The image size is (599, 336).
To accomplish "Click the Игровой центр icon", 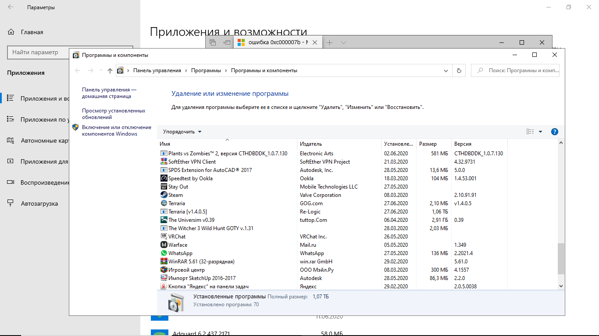I will (164, 270).
